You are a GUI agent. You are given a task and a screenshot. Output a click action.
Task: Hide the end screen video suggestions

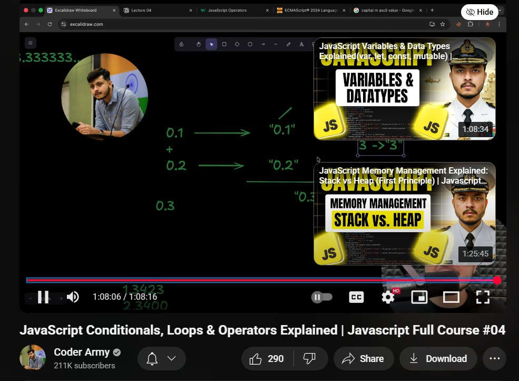pos(479,12)
